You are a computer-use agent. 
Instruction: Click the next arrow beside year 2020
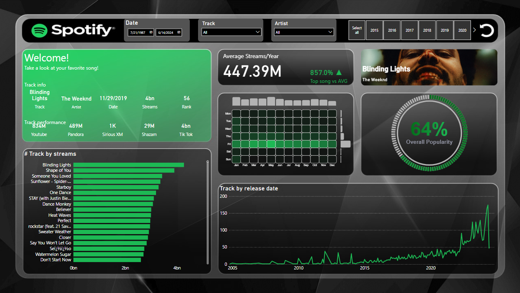coord(474,30)
